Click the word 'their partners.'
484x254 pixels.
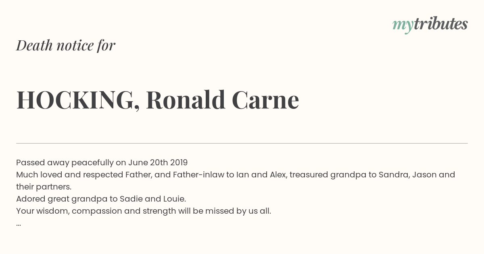44,187
